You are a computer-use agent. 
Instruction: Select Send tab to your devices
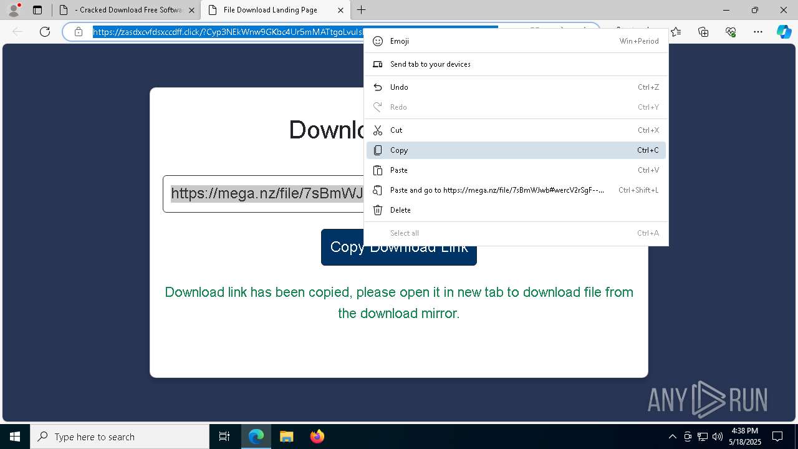(x=516, y=64)
